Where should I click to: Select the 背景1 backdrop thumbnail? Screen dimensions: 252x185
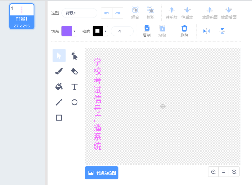[22, 16]
